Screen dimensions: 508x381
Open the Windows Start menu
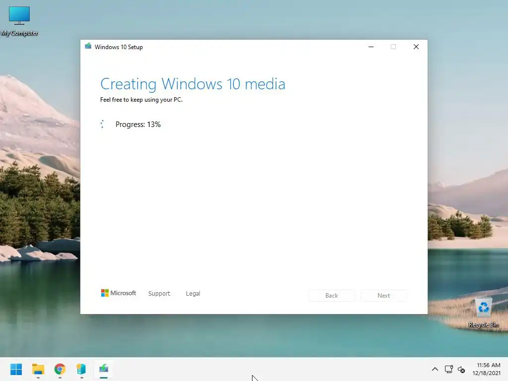[16, 369]
